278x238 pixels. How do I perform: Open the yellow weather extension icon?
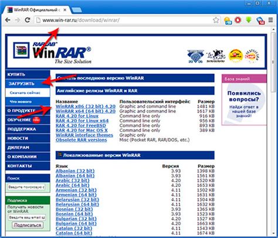point(228,21)
